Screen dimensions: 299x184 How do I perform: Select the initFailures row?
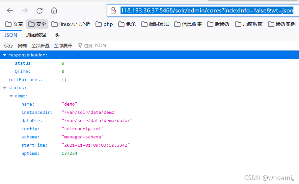tap(149, 80)
